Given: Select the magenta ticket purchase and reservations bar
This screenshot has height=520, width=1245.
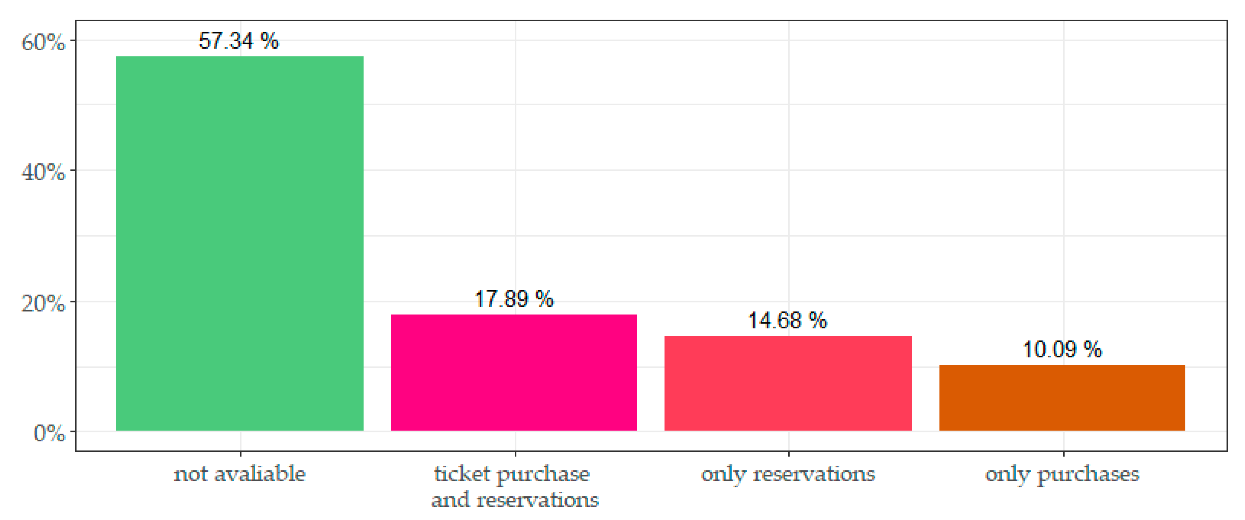Looking at the screenshot, I should tap(514, 372).
